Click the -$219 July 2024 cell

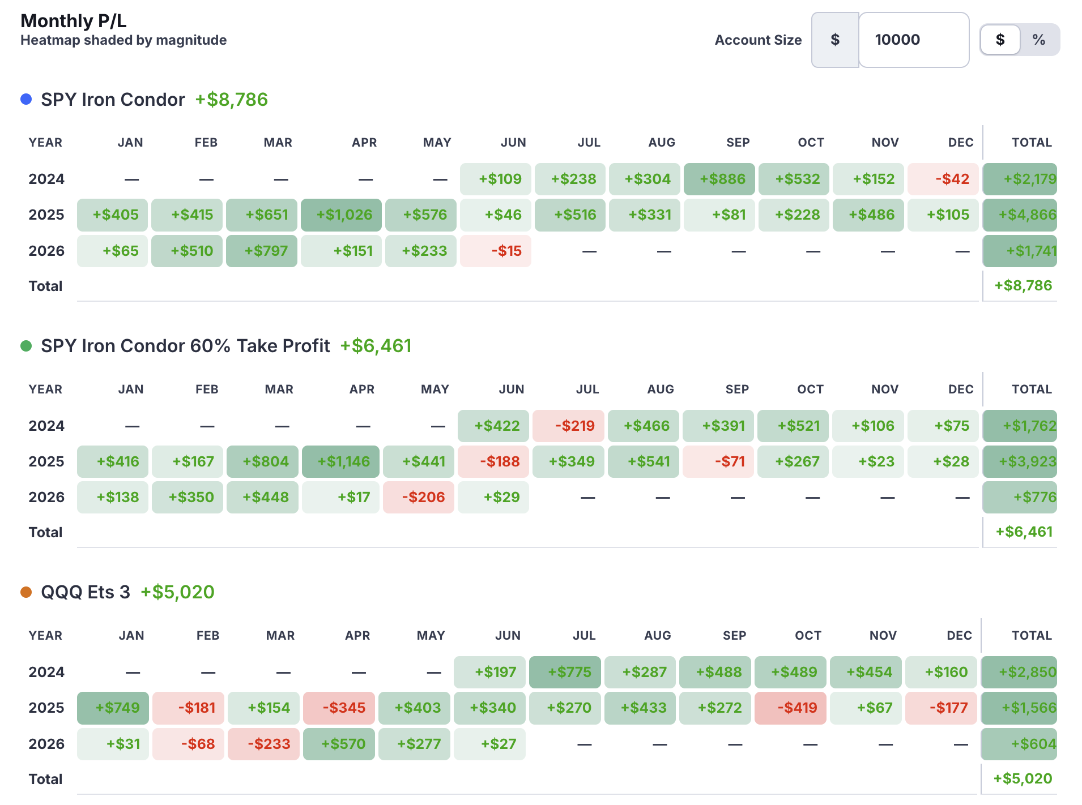coord(568,426)
